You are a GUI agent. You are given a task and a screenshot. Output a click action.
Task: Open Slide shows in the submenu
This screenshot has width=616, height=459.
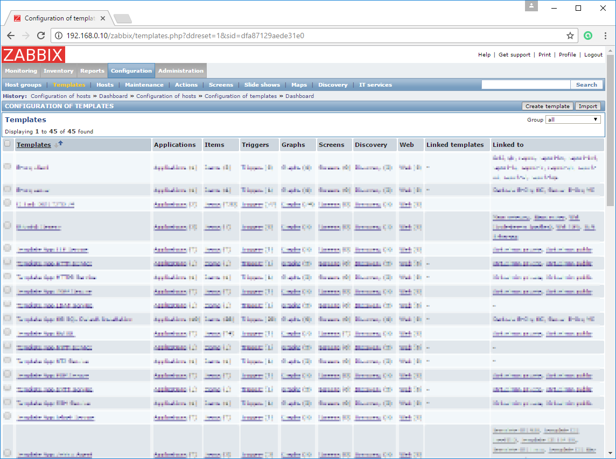[x=262, y=85]
